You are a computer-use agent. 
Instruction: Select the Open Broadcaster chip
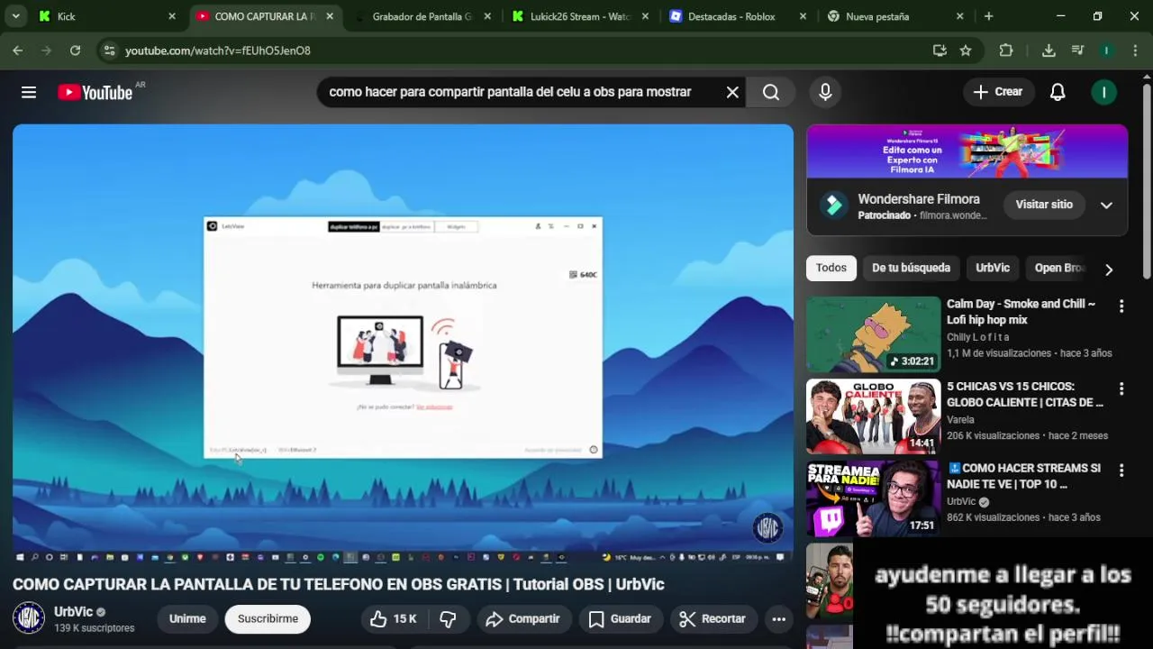(x=1059, y=268)
